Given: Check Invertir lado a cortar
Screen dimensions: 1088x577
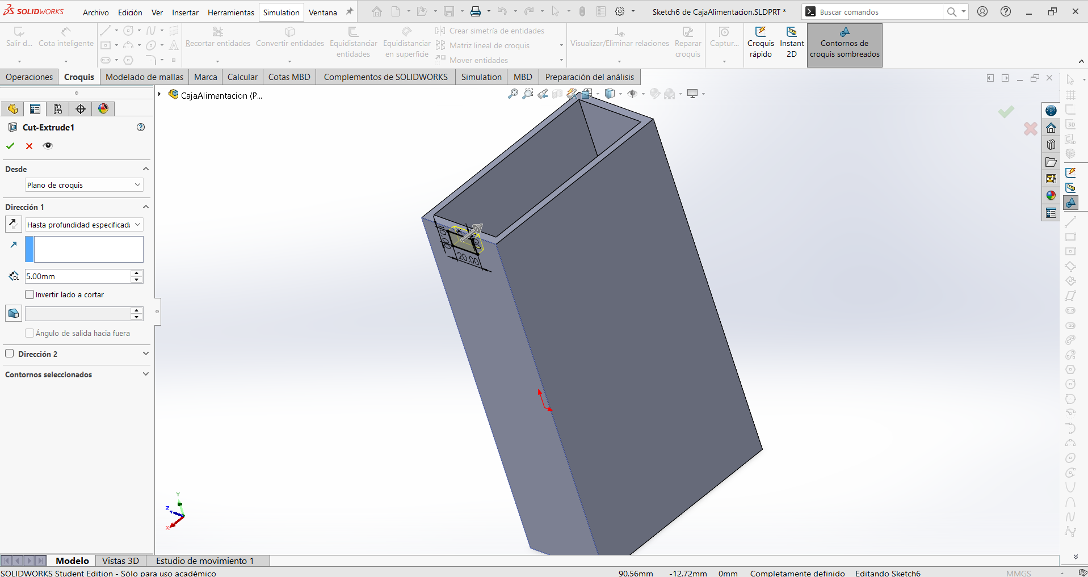Looking at the screenshot, I should coord(30,294).
